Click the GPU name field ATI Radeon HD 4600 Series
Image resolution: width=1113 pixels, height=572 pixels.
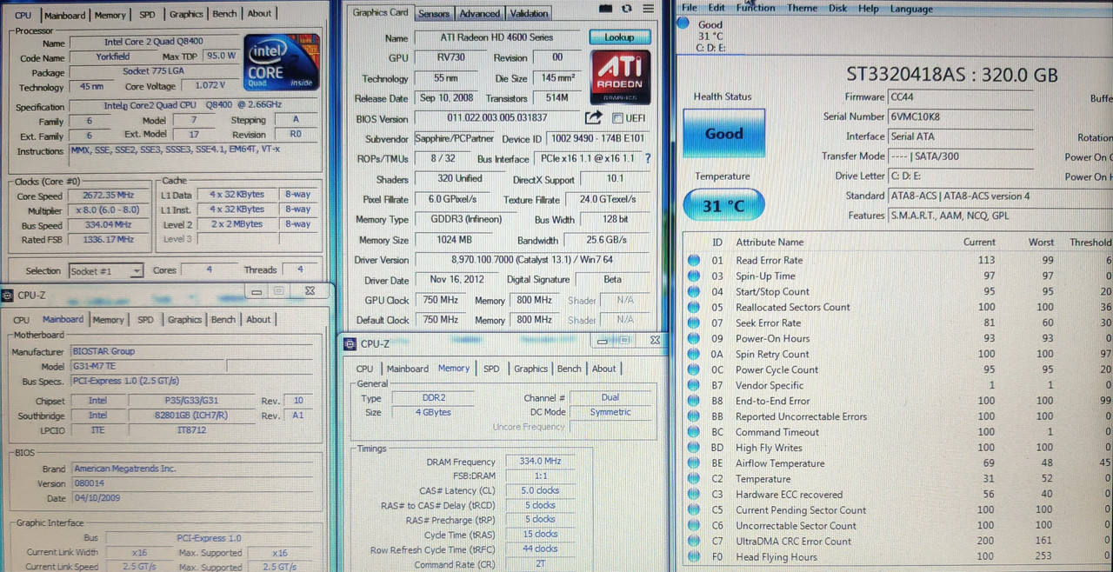point(498,37)
